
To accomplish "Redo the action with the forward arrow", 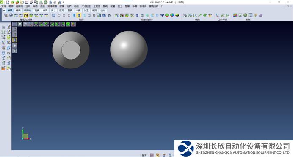I will pyautogui.click(x=55, y=3).
